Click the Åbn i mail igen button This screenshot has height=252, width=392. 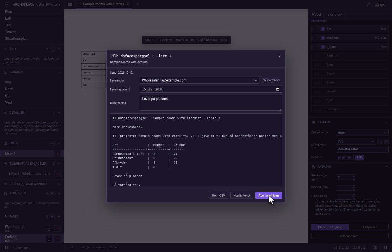pyautogui.click(x=269, y=195)
